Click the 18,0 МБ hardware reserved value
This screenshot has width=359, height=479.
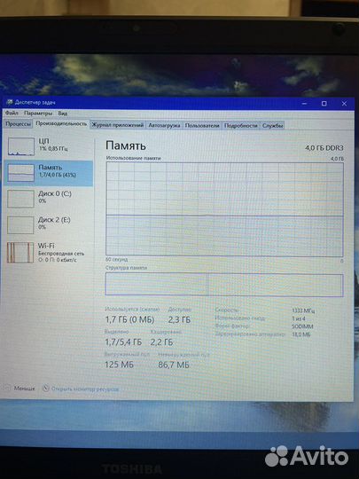pyautogui.click(x=301, y=334)
